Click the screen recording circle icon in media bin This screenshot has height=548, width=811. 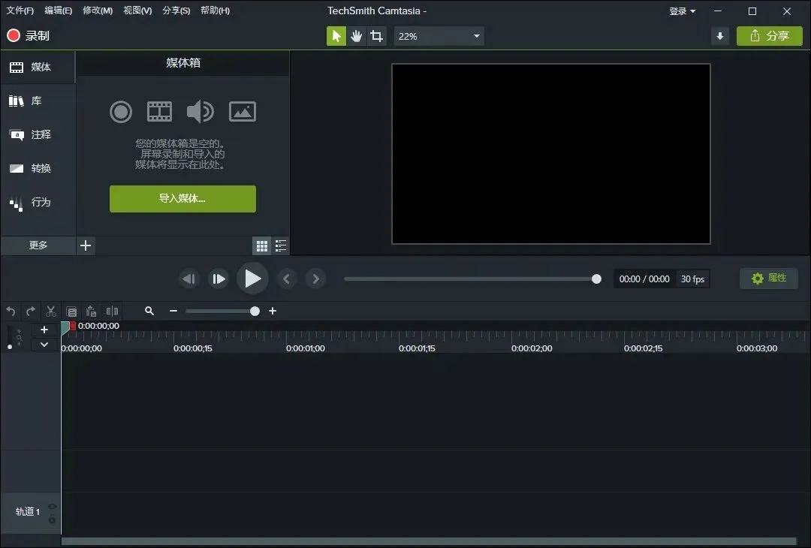tap(121, 112)
